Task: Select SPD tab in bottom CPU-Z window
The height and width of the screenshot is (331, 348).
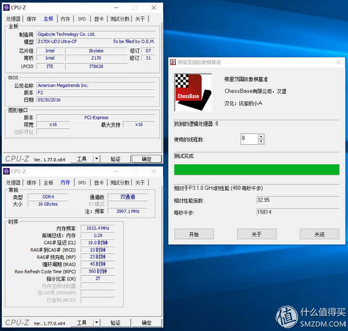Action: tap(82, 183)
